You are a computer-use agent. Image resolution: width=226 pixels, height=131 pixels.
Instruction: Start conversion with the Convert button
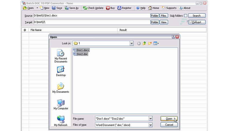pos(197,22)
